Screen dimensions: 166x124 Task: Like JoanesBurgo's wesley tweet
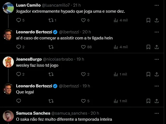click(83, 74)
